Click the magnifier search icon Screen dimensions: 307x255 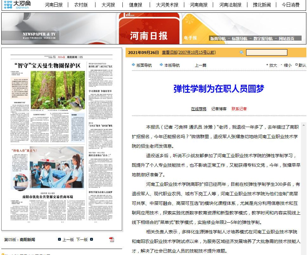(x=242, y=52)
